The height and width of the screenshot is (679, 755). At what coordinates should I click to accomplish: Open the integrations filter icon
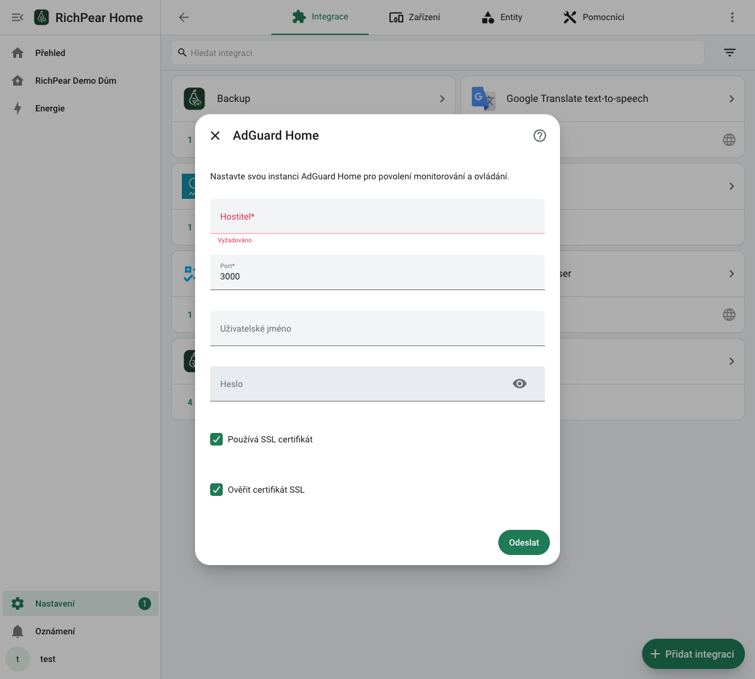tap(730, 53)
